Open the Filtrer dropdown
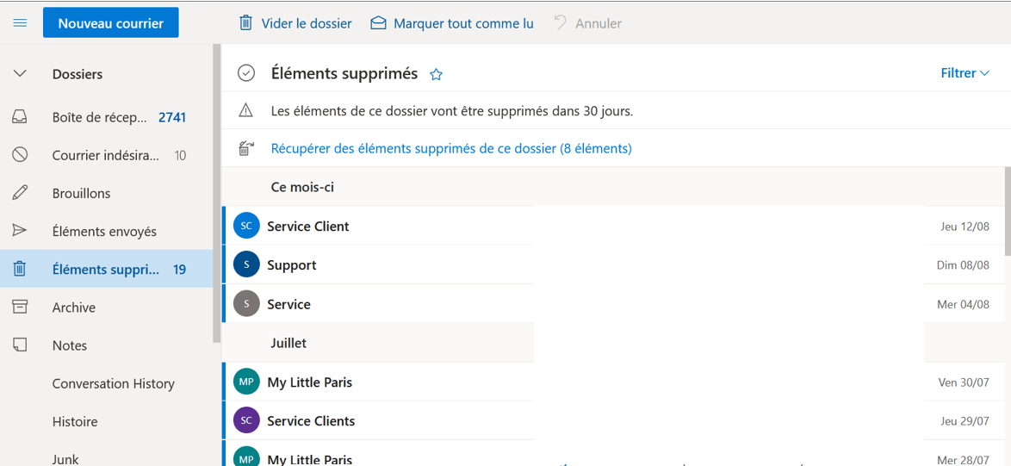1011x466 pixels. click(x=964, y=73)
